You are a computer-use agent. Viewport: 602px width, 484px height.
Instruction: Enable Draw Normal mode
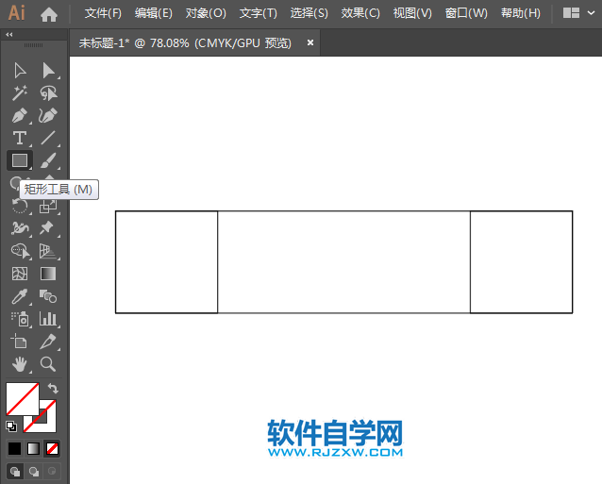coord(15,472)
